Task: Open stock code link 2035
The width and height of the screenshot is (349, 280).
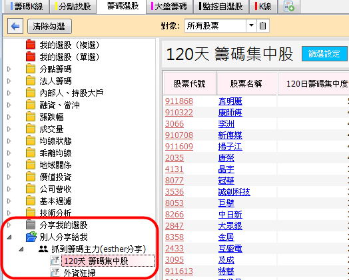Action: [x=174, y=158]
